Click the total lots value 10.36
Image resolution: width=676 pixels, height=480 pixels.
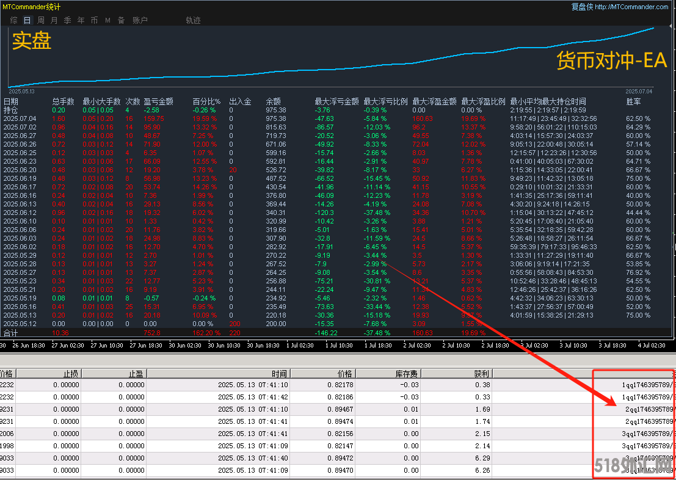click(60, 333)
